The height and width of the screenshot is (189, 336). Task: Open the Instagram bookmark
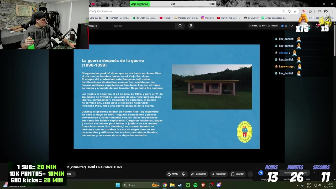click(x=208, y=18)
